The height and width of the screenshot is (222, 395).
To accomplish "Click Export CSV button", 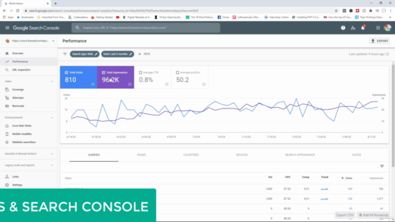I will pyautogui.click(x=345, y=215).
